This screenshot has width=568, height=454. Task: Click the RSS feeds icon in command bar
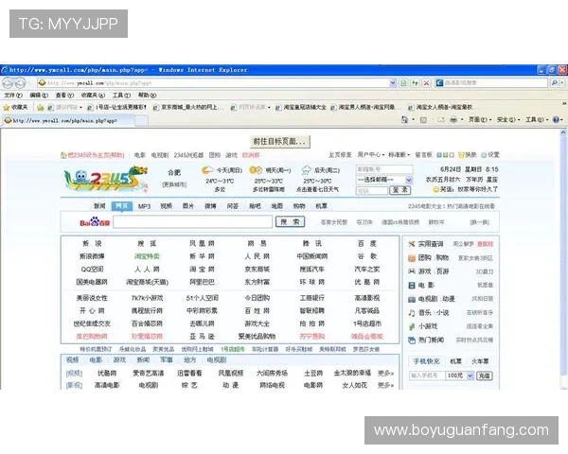(423, 119)
